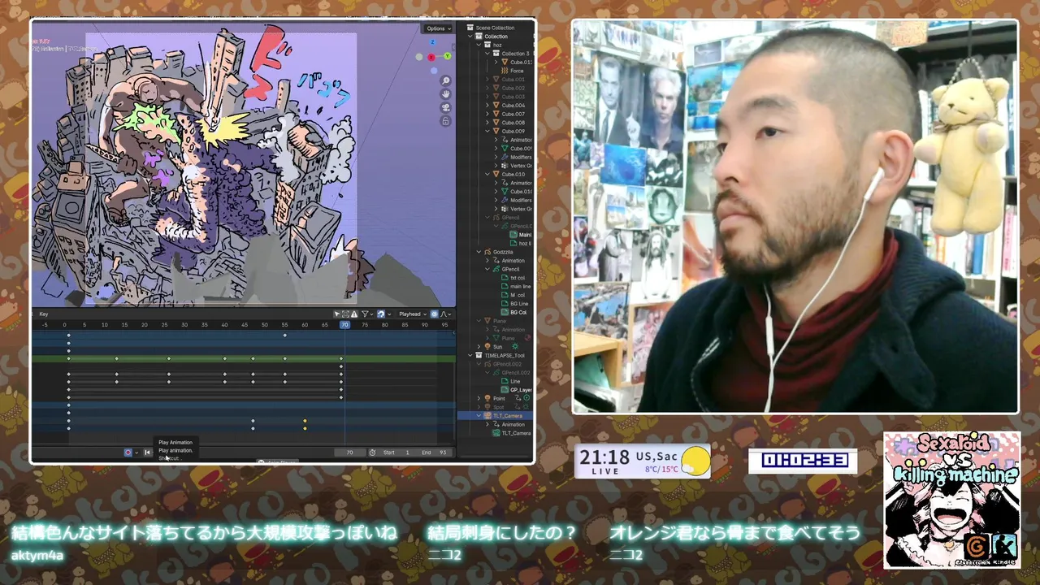The height and width of the screenshot is (585, 1040).
Task: Click the viewport pan hand icon
Action: [446, 94]
